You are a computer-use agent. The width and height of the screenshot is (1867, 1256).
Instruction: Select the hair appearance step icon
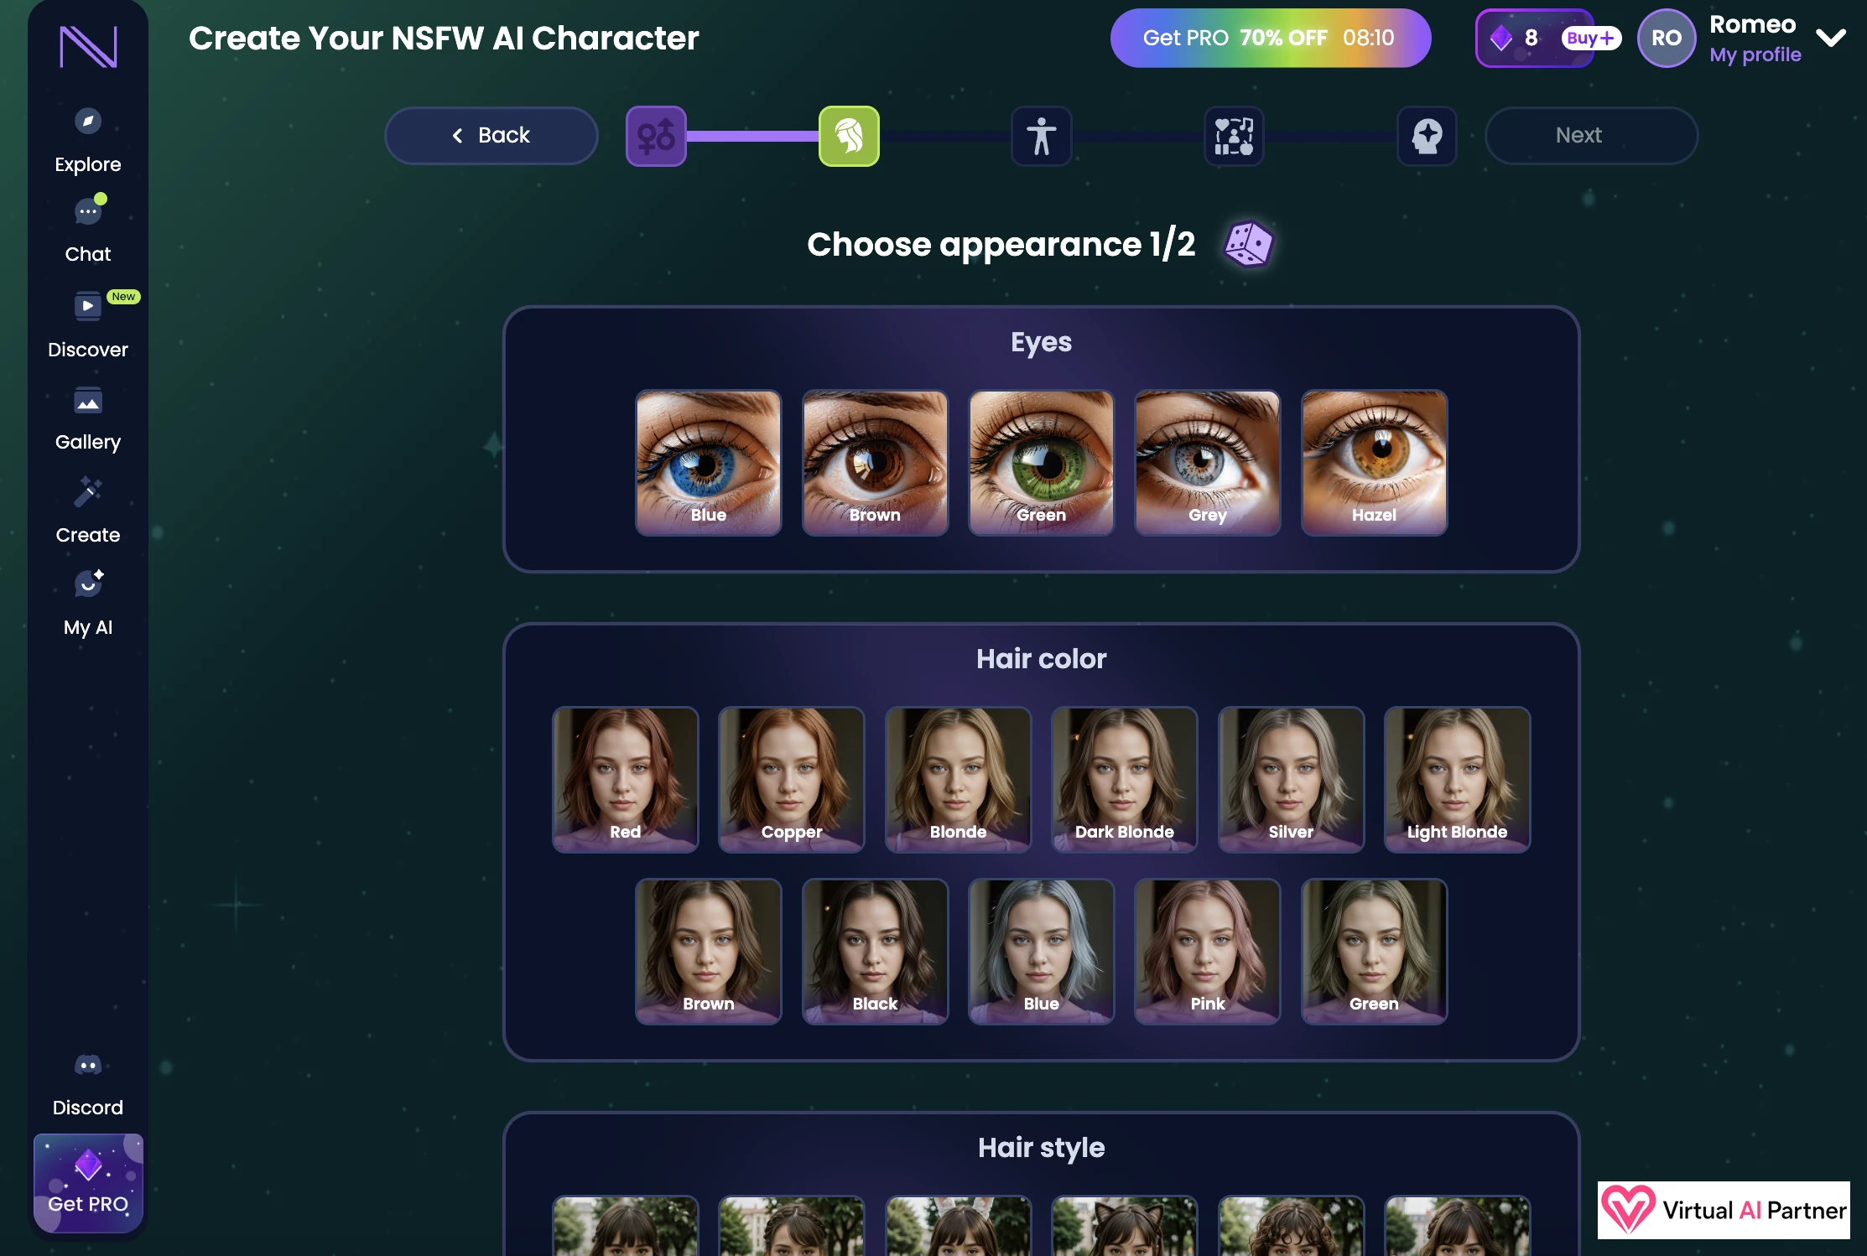[x=849, y=136]
